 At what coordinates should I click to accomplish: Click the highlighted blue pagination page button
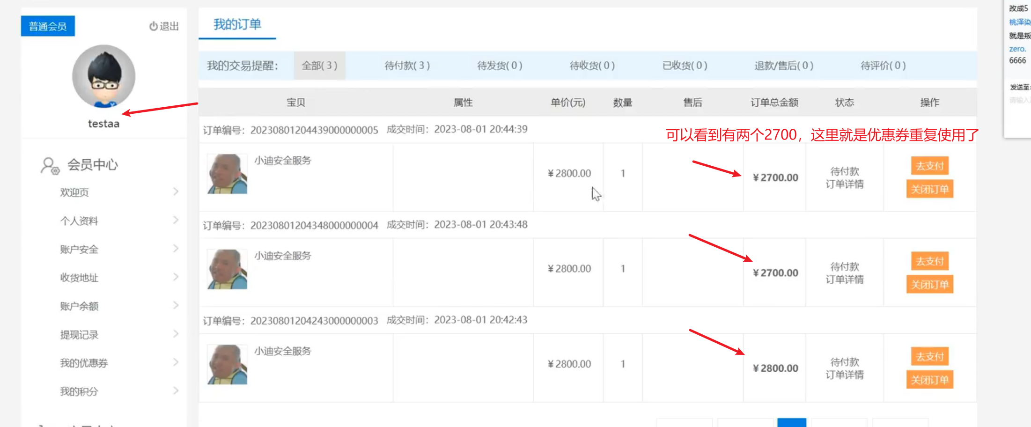(791, 422)
